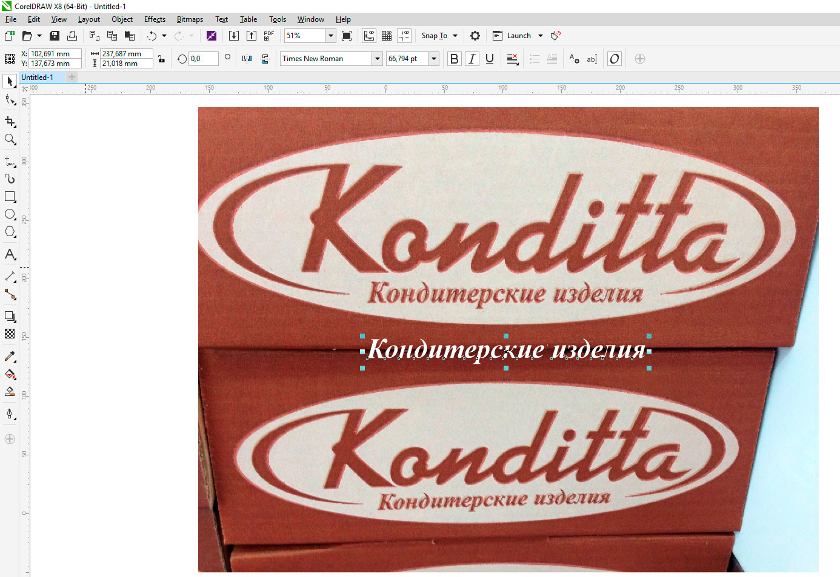840x577 pixels.
Task: Click the Full-screen preview icon
Action: (x=347, y=36)
